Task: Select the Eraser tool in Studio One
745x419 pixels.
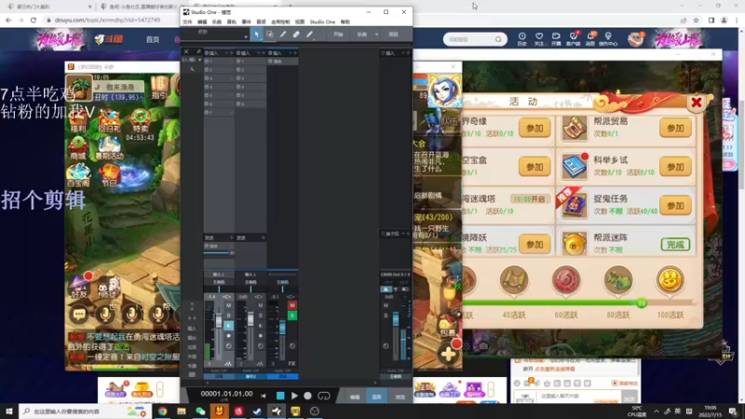Action: [x=296, y=34]
